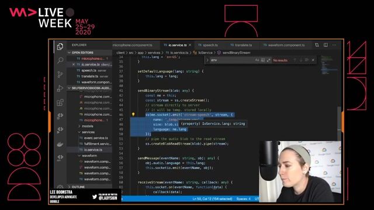Screen dimensions: 374x210
Task: Click the 'No results' text in find widget
Action: 280,60
